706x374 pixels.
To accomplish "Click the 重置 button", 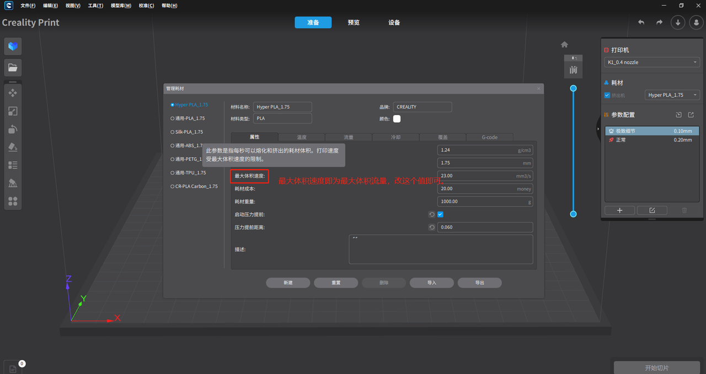I will pos(336,283).
